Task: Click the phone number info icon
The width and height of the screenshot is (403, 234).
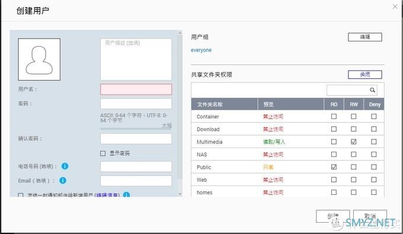Action: 65,166
